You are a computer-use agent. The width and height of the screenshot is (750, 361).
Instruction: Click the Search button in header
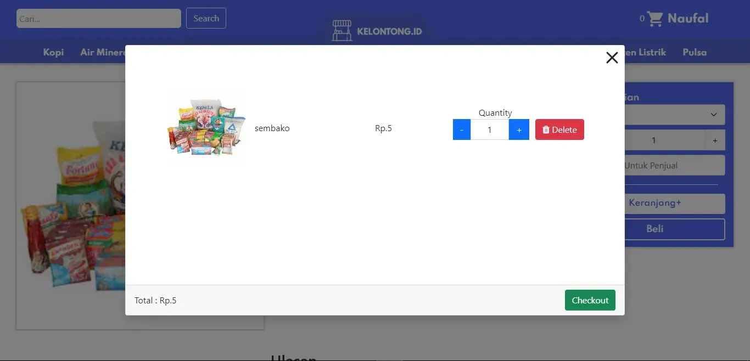pyautogui.click(x=206, y=18)
